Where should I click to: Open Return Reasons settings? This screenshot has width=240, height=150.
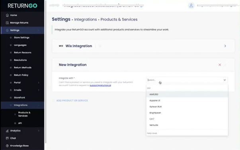(x=23, y=53)
